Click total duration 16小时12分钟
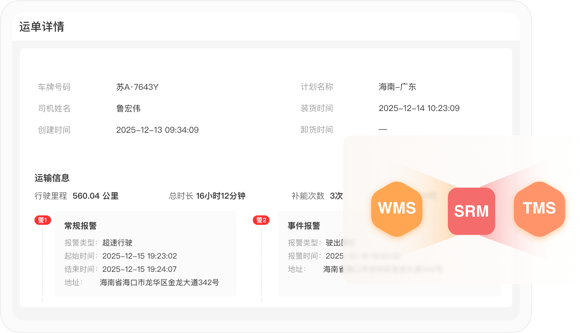The width and height of the screenshot is (587, 333). pos(221,196)
